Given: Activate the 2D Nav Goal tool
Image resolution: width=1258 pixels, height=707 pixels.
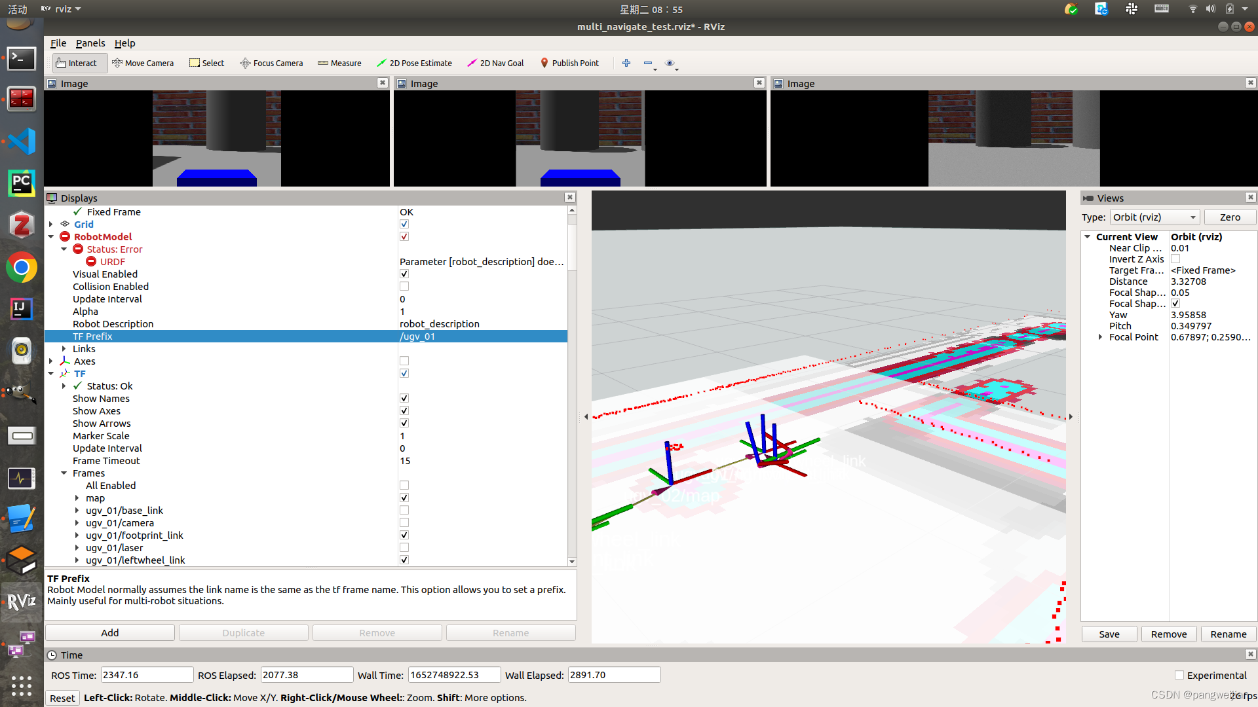Looking at the screenshot, I should pos(495,63).
